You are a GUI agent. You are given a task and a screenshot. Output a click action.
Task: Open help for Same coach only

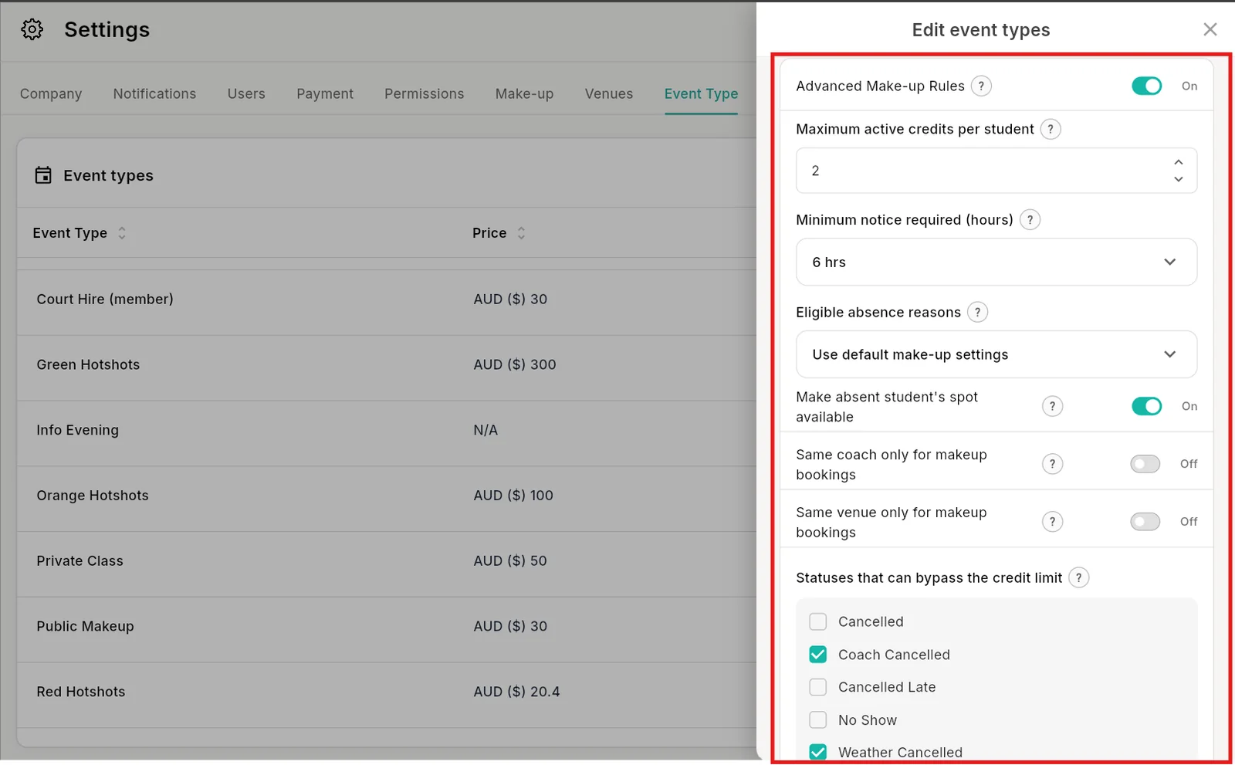pyautogui.click(x=1052, y=464)
